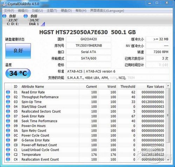
Task: Click the ID column header
Action: [x=16, y=86]
